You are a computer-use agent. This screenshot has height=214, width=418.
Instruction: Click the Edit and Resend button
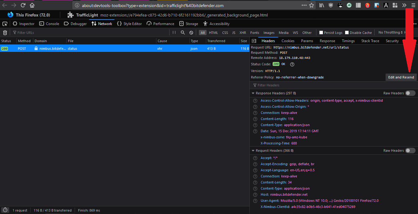click(x=401, y=77)
